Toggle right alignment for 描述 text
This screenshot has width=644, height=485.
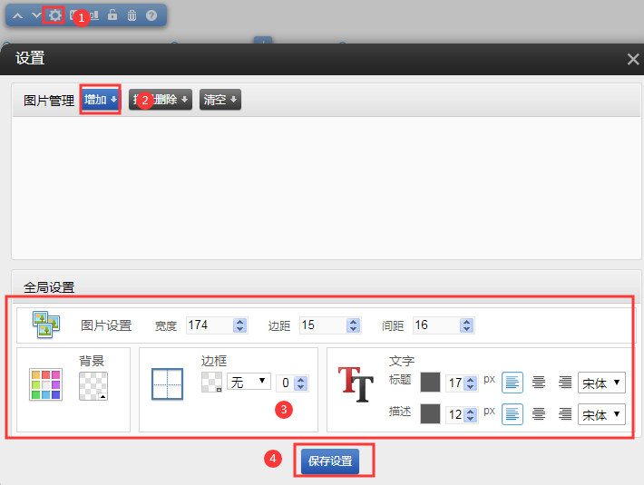tap(565, 414)
